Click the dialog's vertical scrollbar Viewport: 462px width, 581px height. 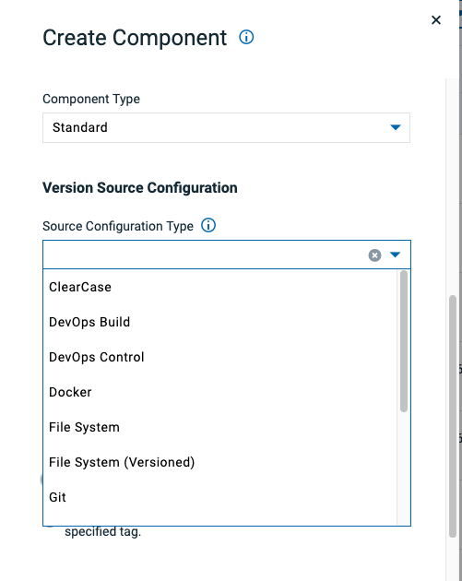453,416
